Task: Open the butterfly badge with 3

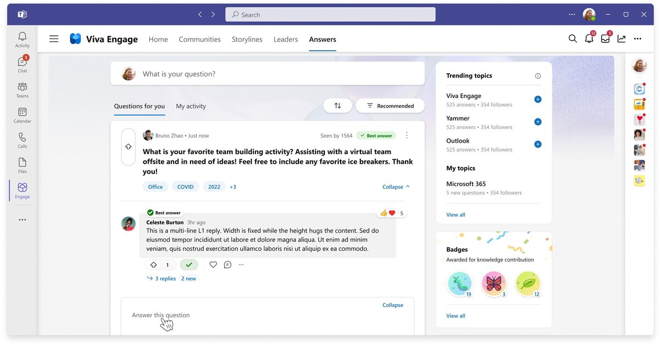Action: point(494,284)
